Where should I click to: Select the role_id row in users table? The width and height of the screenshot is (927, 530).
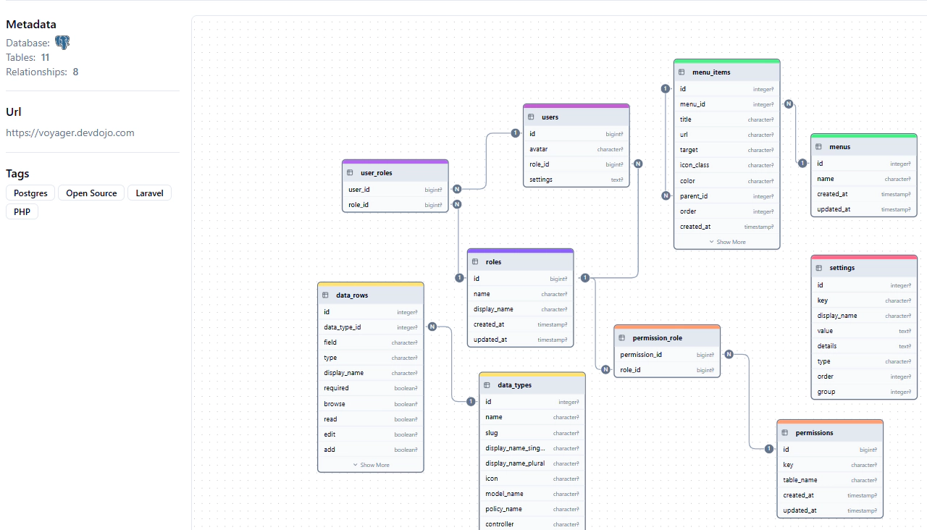point(576,164)
